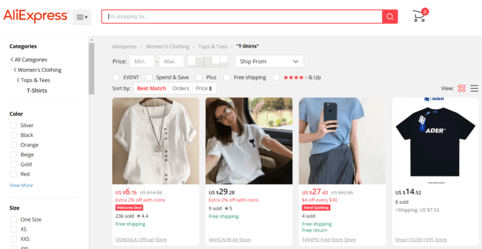The height and width of the screenshot is (249, 482).
Task: Click the Min price input
Action: [142, 61]
